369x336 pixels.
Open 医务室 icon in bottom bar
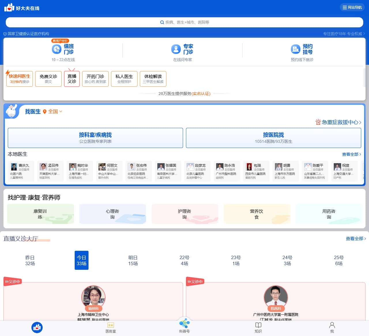[111, 325]
